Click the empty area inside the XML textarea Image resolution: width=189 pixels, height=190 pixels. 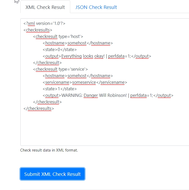tap(104, 128)
